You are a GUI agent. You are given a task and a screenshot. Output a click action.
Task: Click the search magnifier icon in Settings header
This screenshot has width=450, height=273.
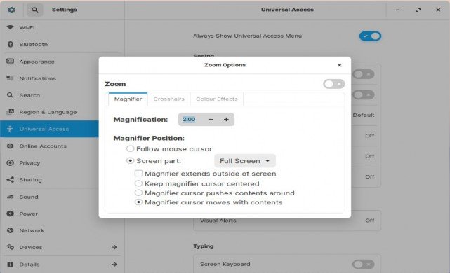click(x=34, y=10)
